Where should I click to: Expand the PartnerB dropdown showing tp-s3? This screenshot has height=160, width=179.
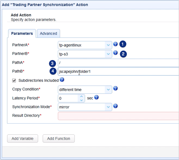[x=108, y=54]
